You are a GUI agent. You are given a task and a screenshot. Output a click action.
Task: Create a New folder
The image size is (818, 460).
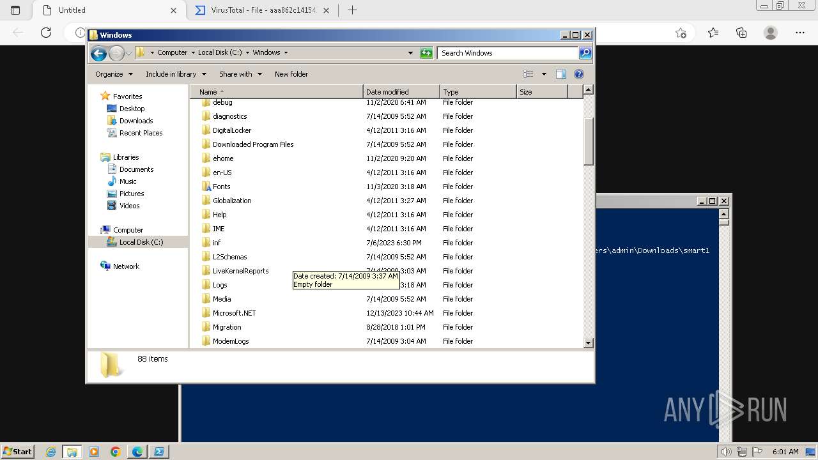pos(291,74)
